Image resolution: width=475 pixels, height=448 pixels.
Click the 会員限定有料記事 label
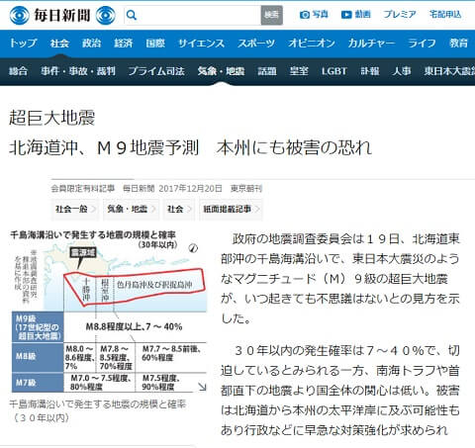coord(82,189)
